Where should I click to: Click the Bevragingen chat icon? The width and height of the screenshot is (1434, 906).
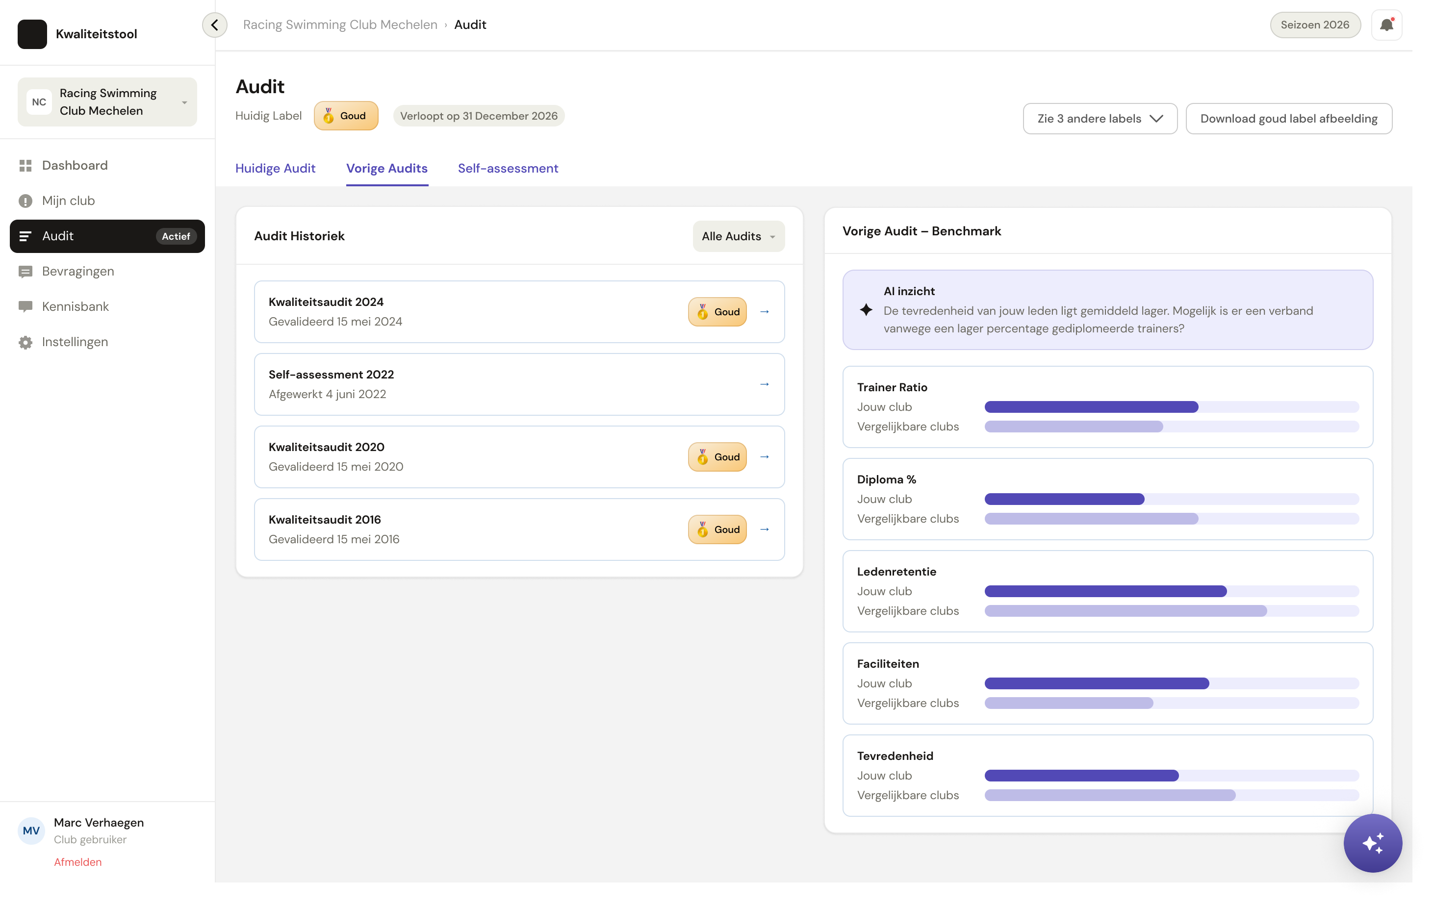(25, 272)
